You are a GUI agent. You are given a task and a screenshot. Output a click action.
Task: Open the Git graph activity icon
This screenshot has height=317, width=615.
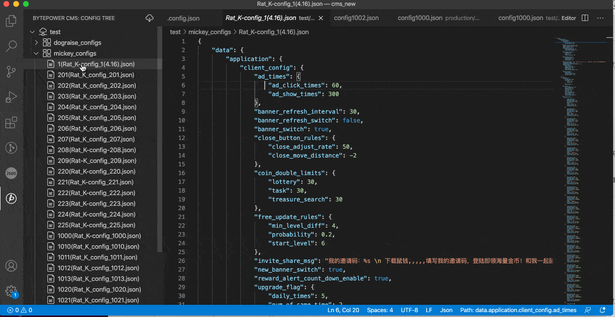click(11, 148)
